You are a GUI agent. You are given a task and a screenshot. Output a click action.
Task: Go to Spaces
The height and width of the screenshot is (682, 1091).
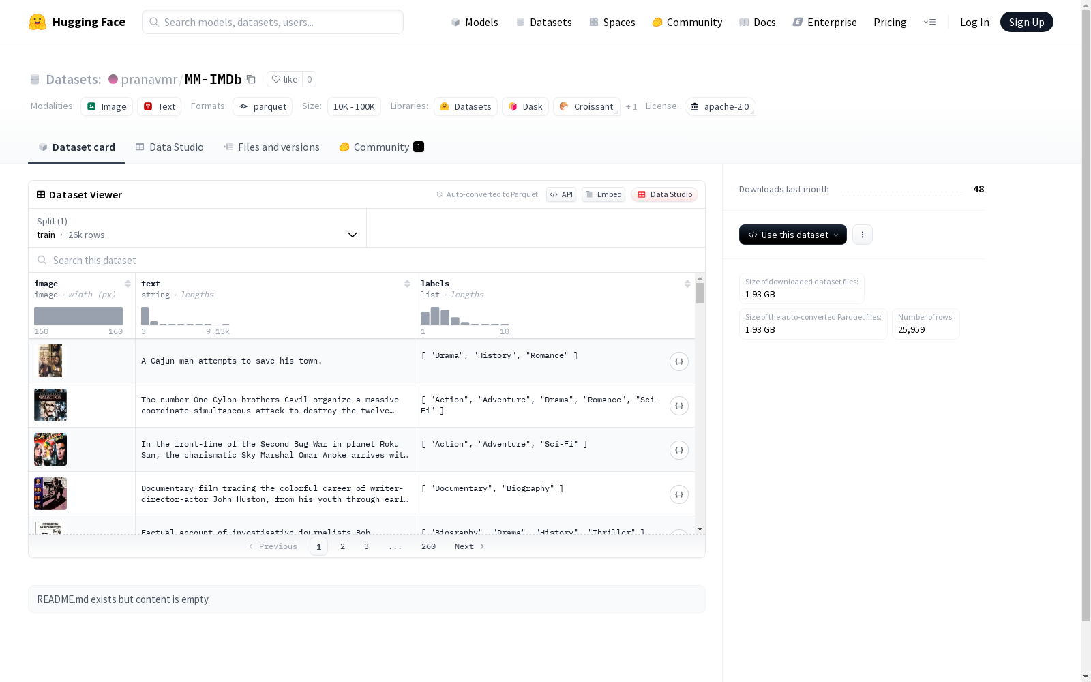tap(612, 22)
